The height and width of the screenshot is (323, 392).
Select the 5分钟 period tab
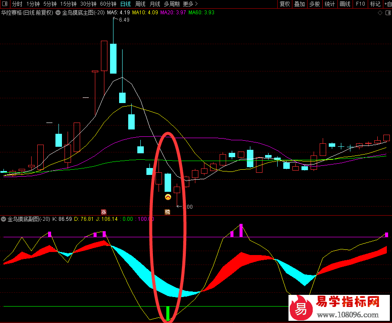tap(50, 4)
